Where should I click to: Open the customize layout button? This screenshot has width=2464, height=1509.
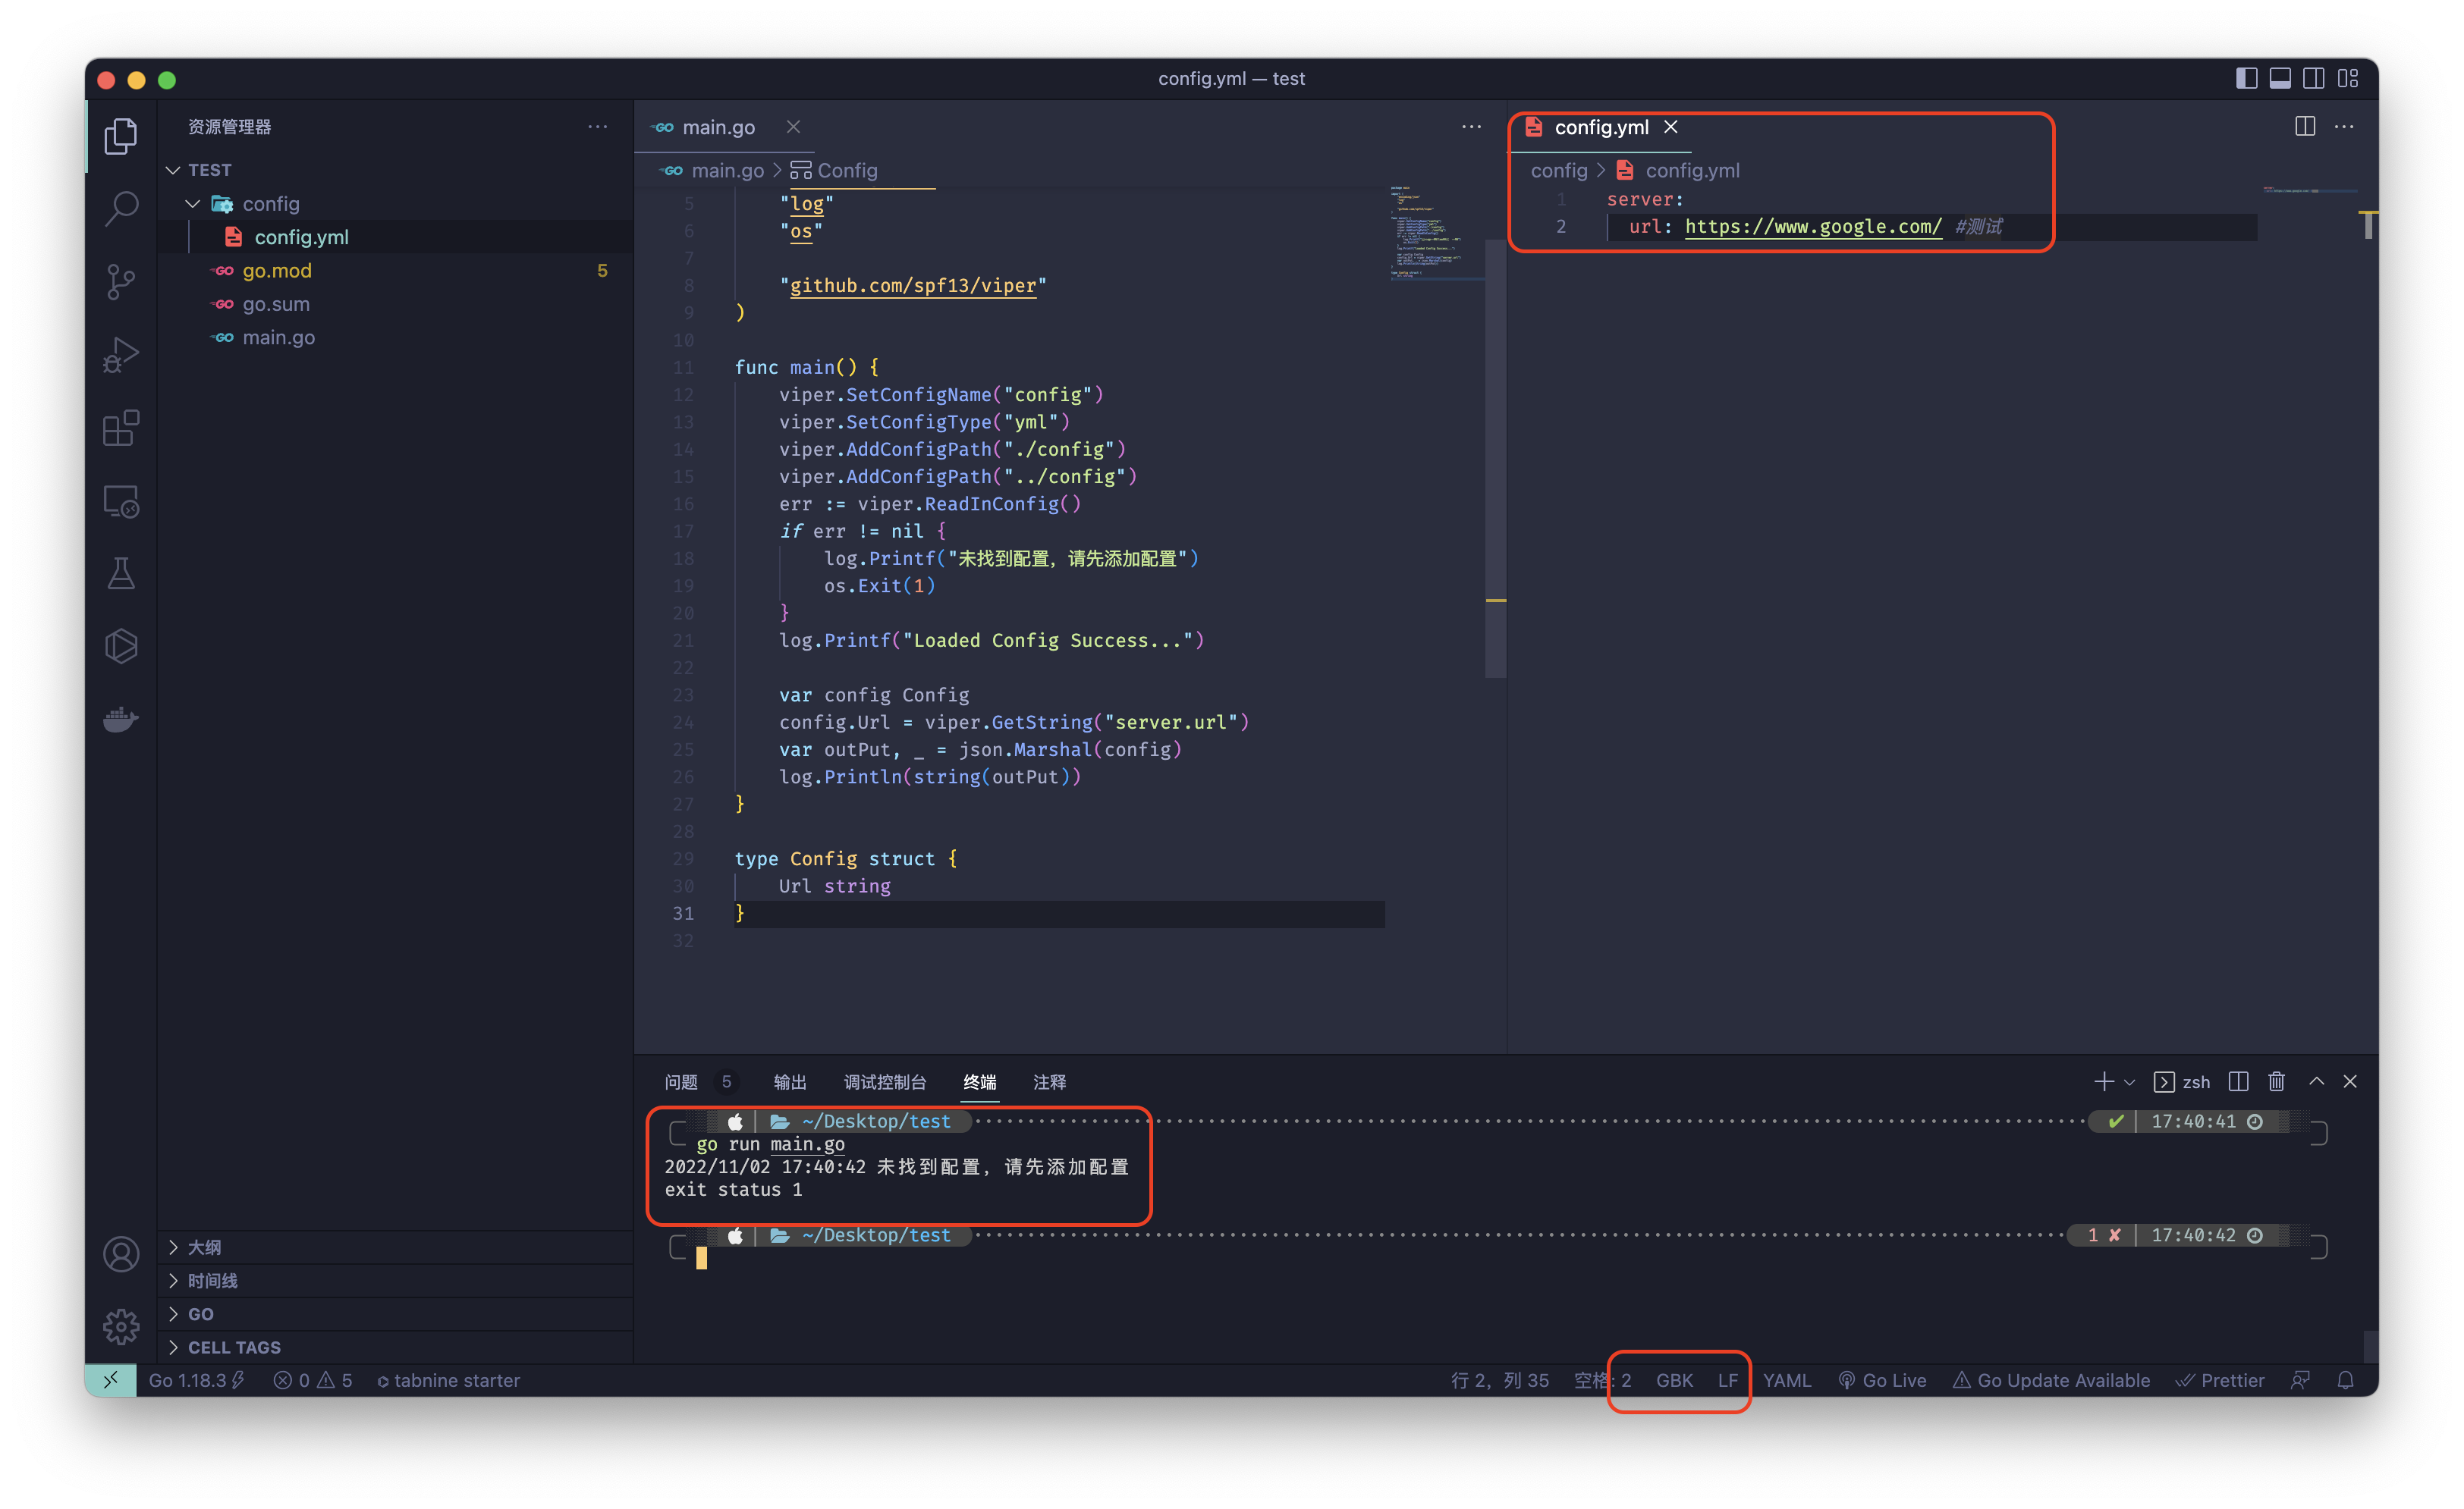[2347, 78]
